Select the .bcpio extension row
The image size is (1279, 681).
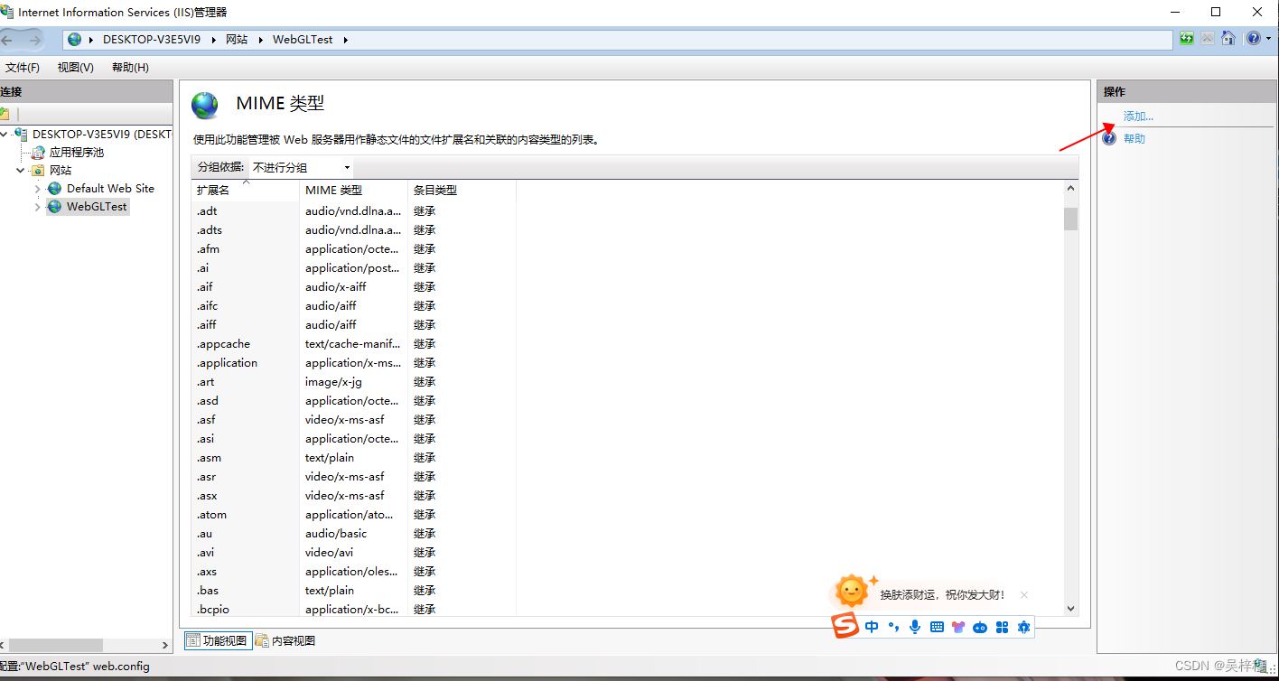(x=353, y=610)
